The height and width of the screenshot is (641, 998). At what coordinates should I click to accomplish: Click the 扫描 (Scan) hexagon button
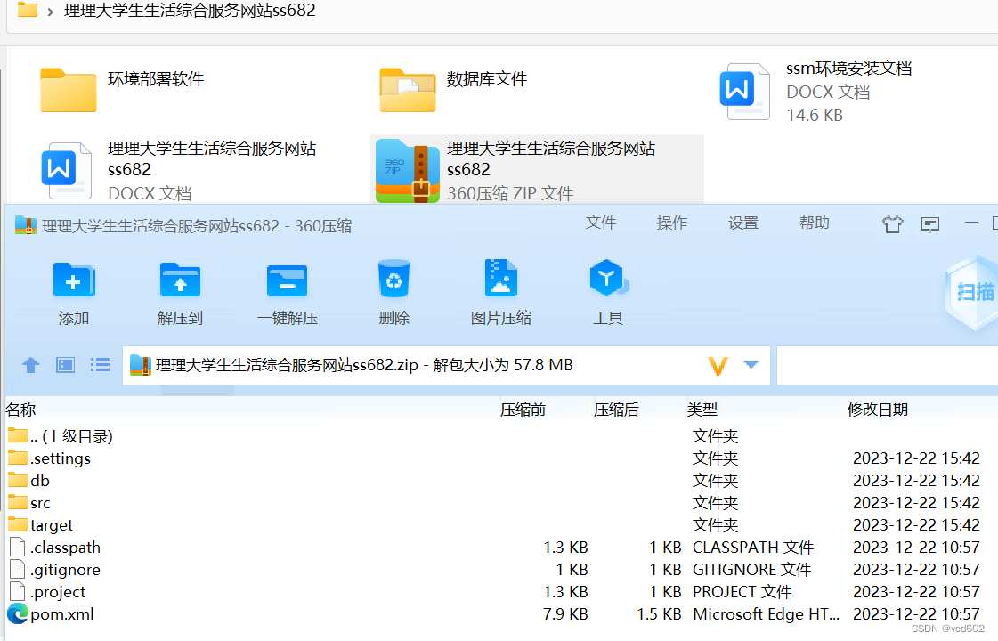click(x=974, y=291)
